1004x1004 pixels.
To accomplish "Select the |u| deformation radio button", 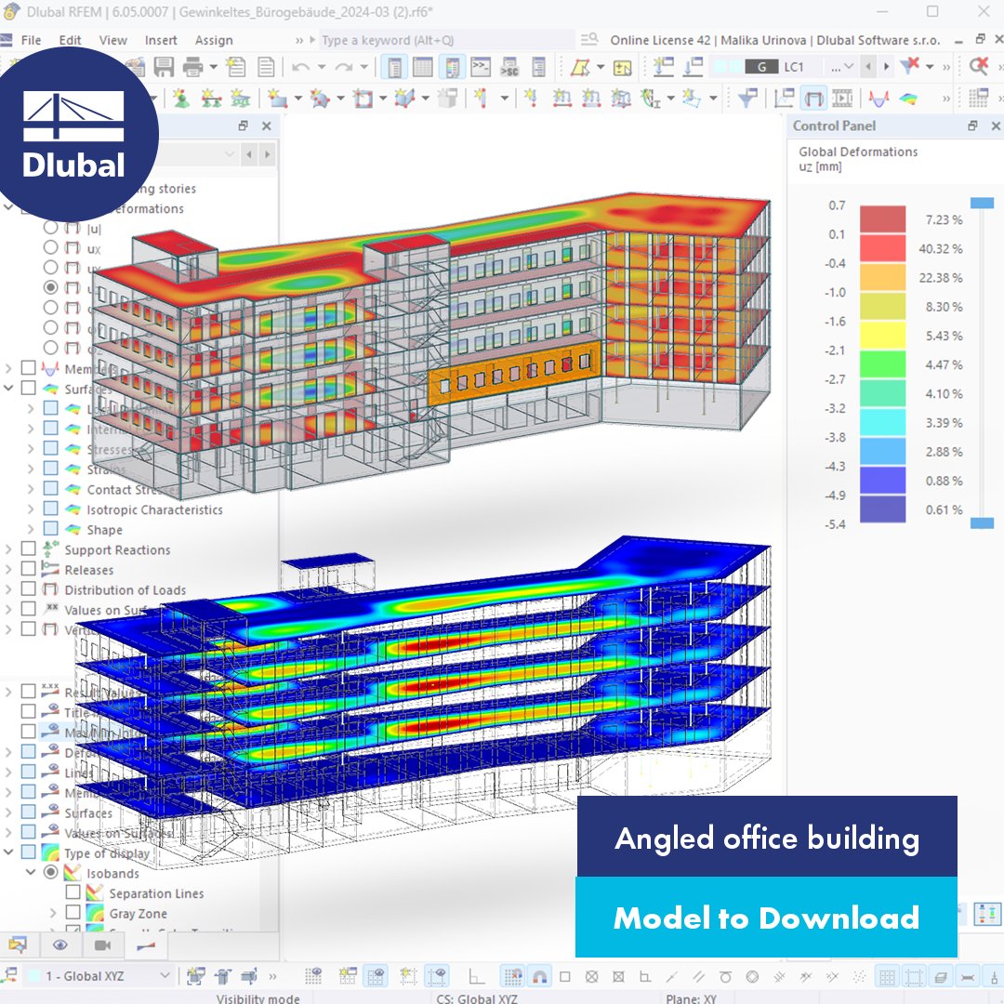I will [x=50, y=228].
